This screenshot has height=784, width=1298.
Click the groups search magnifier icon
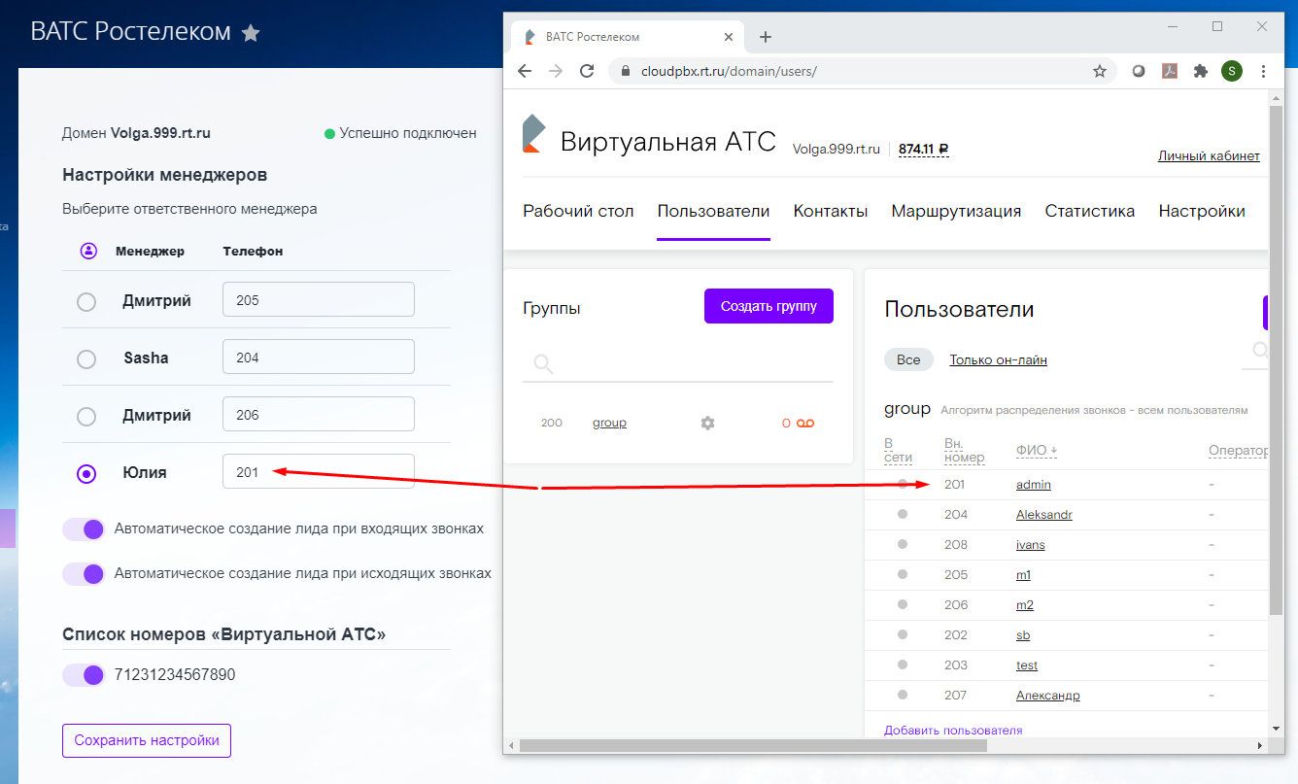click(x=543, y=364)
